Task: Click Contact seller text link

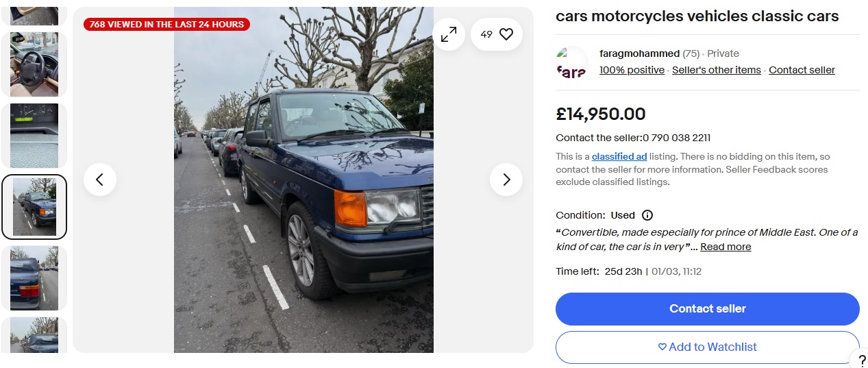Action: 802,70
